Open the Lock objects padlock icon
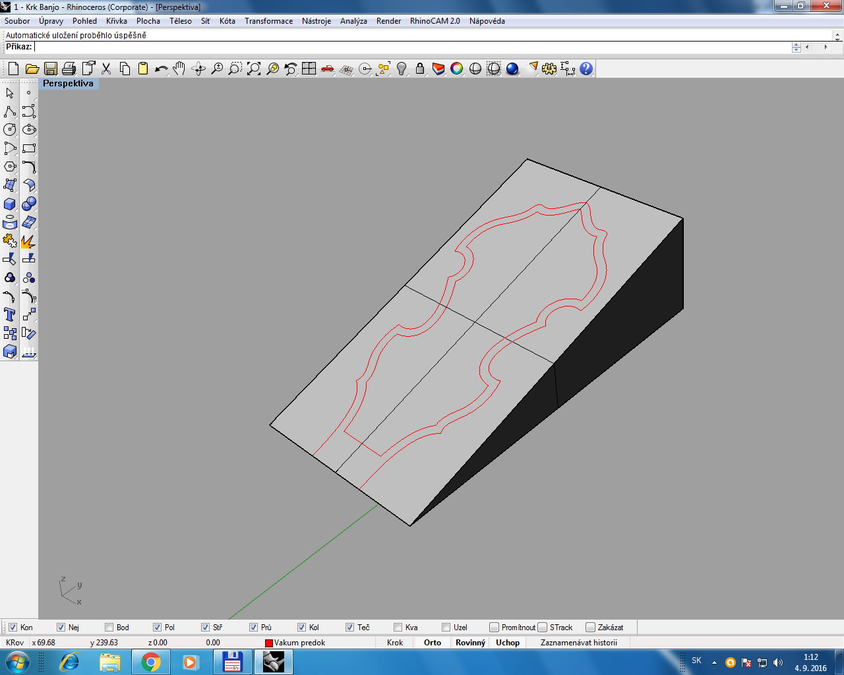Image resolution: width=844 pixels, height=675 pixels. coord(420,69)
